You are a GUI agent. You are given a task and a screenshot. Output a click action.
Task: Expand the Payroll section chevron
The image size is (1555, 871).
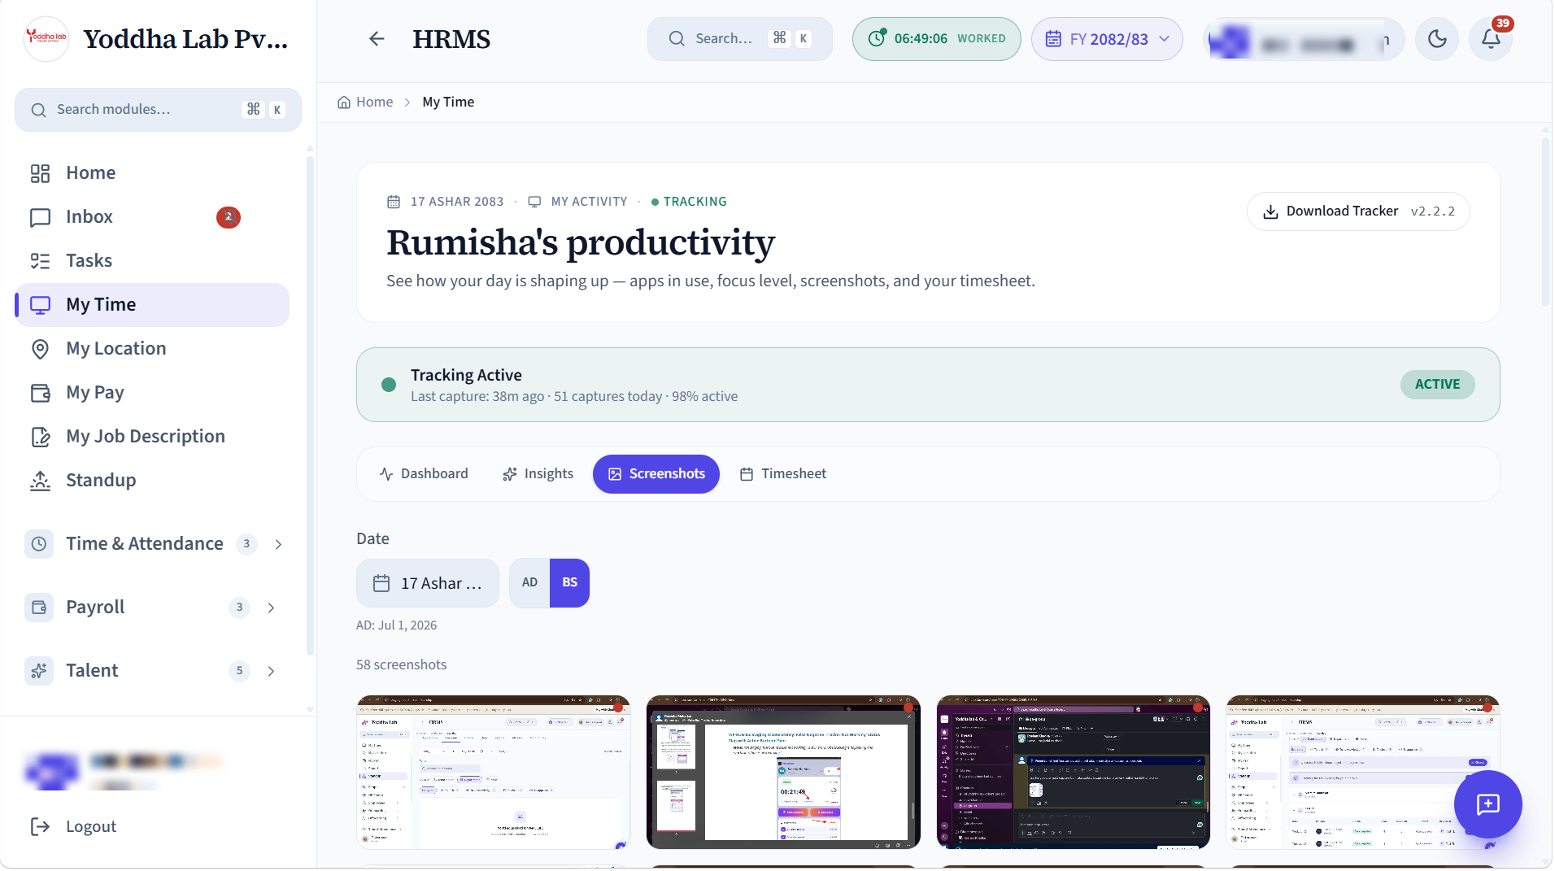pos(271,608)
